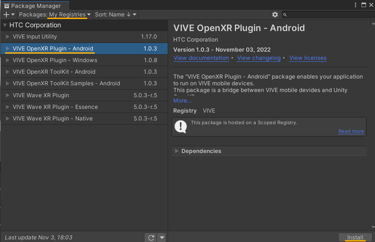Click details panel scroll down arrow
The image size is (375, 242).
tap(373, 227)
